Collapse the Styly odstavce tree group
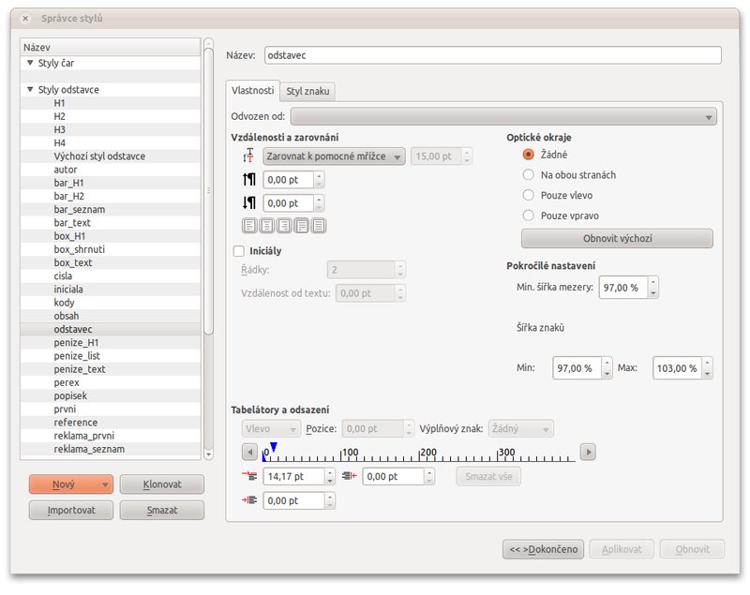Screen dimensions: 750x595 click(30, 89)
